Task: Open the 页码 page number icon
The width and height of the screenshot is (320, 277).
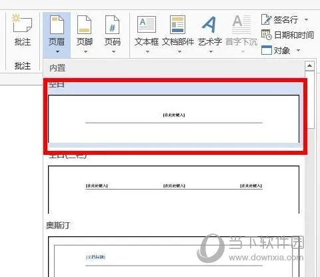Action: (112, 25)
